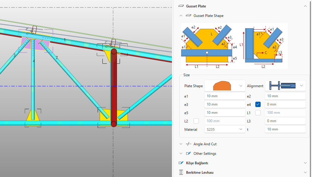The image size is (312, 177).
Task: Click the e1 value input field
Action: pos(225,96)
